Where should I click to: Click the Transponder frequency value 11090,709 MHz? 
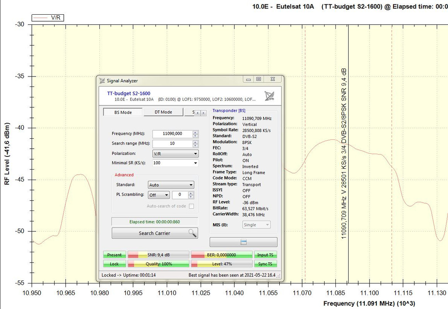[x=256, y=119]
